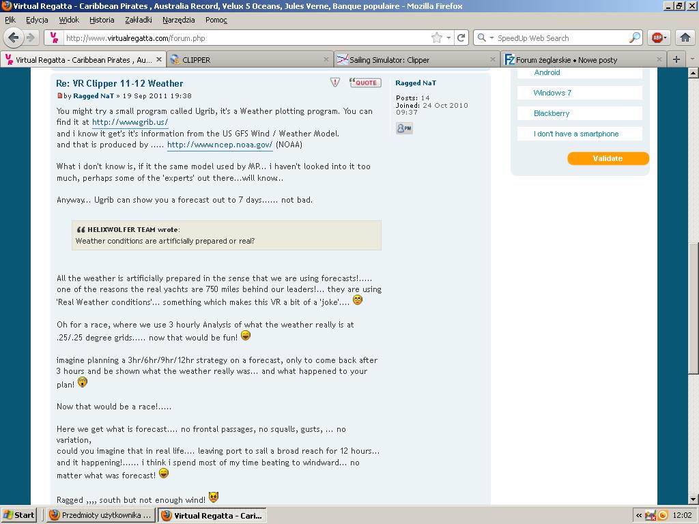Expand hidden system tray icons

point(638,515)
